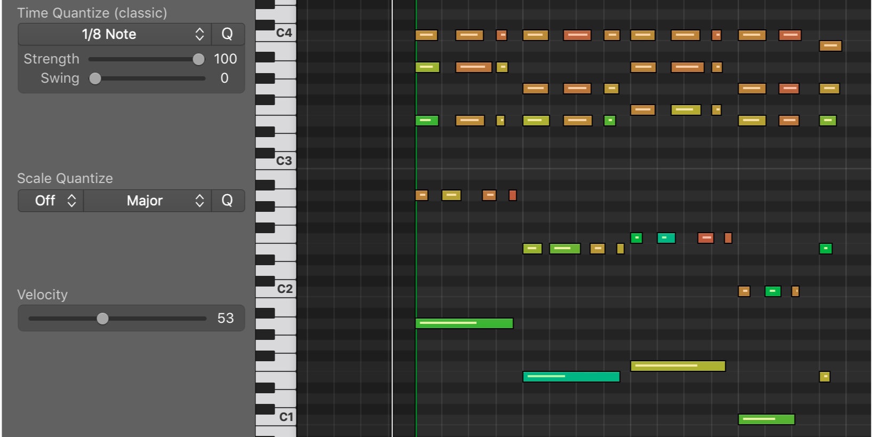Screen dimensions: 873x437
Task: Click the Scale Quantize Q button
Action: [x=227, y=201]
